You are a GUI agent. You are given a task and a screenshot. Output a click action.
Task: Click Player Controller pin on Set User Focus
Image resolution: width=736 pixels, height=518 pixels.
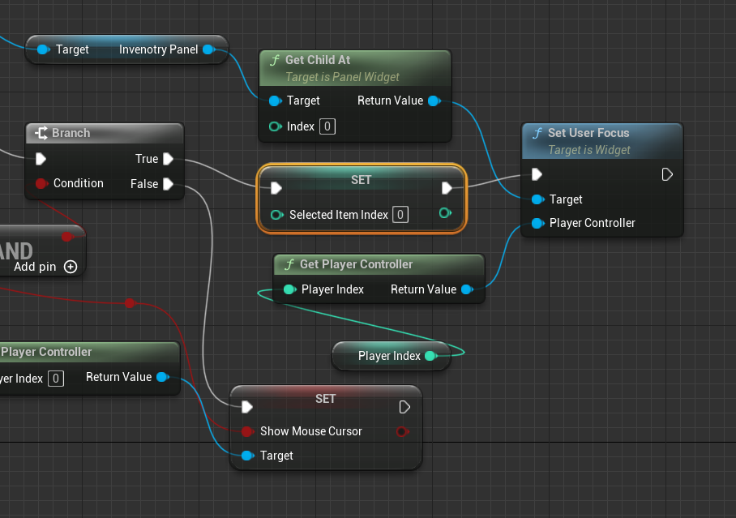point(538,223)
